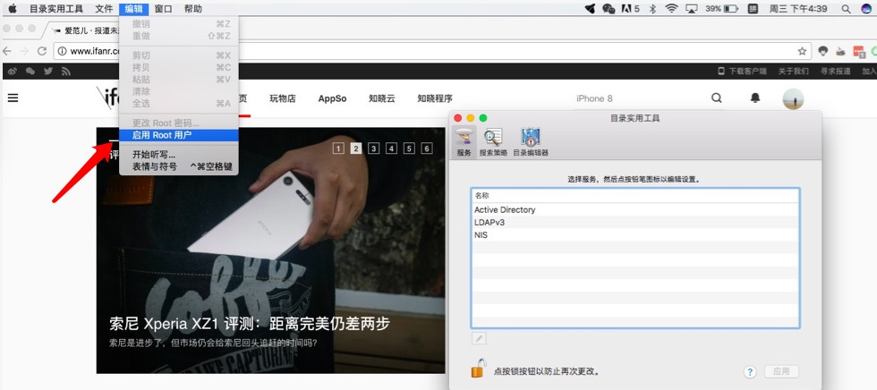Reload the ifanr page in the browser
This screenshot has width=877, height=390.
41,51
